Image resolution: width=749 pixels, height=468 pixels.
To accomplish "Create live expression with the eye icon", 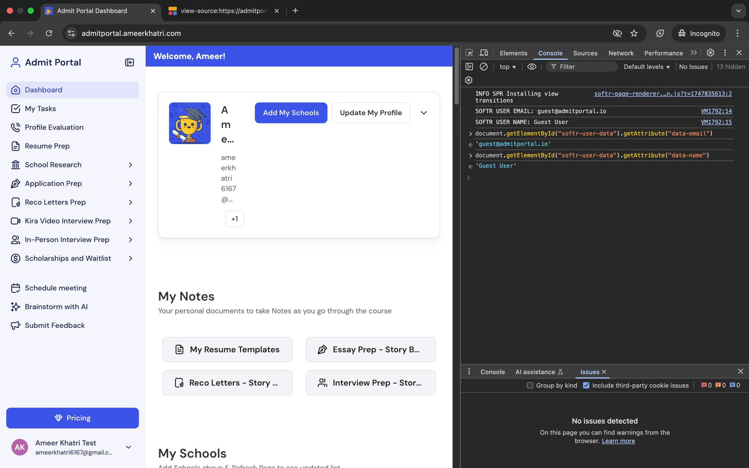I will click(x=532, y=67).
